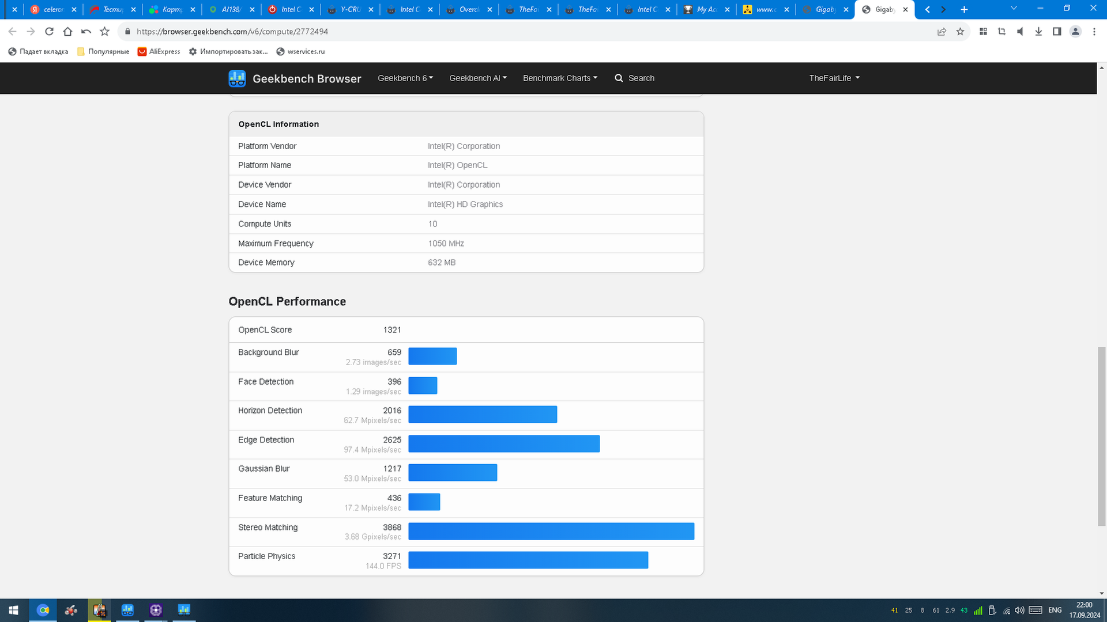Image resolution: width=1107 pixels, height=622 pixels.
Task: Open the AliExpress bookmark
Action: click(159, 52)
